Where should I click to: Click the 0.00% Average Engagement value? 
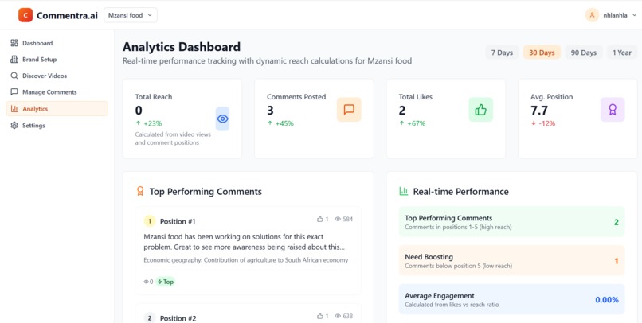click(607, 300)
